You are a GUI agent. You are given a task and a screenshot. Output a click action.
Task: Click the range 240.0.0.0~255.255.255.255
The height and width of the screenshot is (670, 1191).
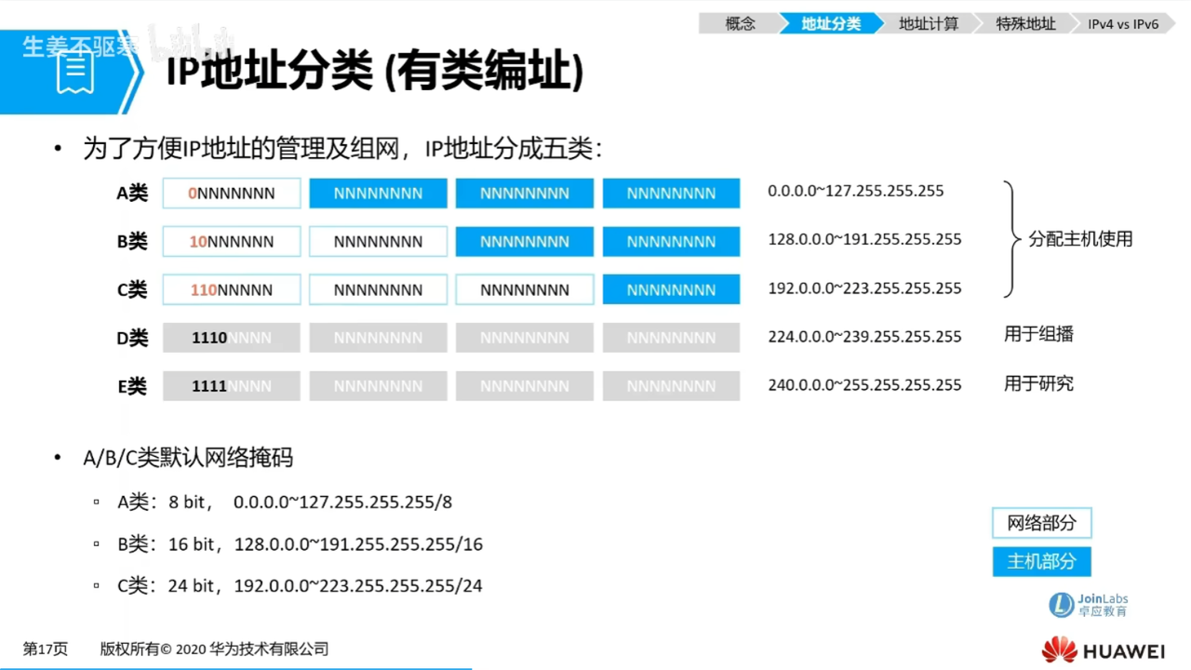click(x=865, y=384)
